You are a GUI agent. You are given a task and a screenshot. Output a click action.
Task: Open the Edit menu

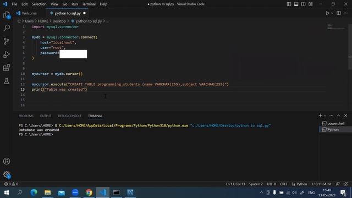coord(24,4)
